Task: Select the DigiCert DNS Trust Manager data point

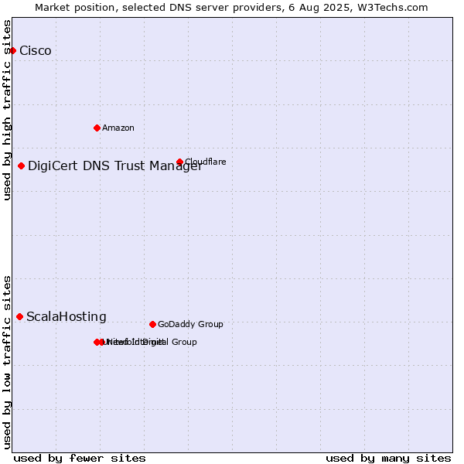Action: pos(21,166)
